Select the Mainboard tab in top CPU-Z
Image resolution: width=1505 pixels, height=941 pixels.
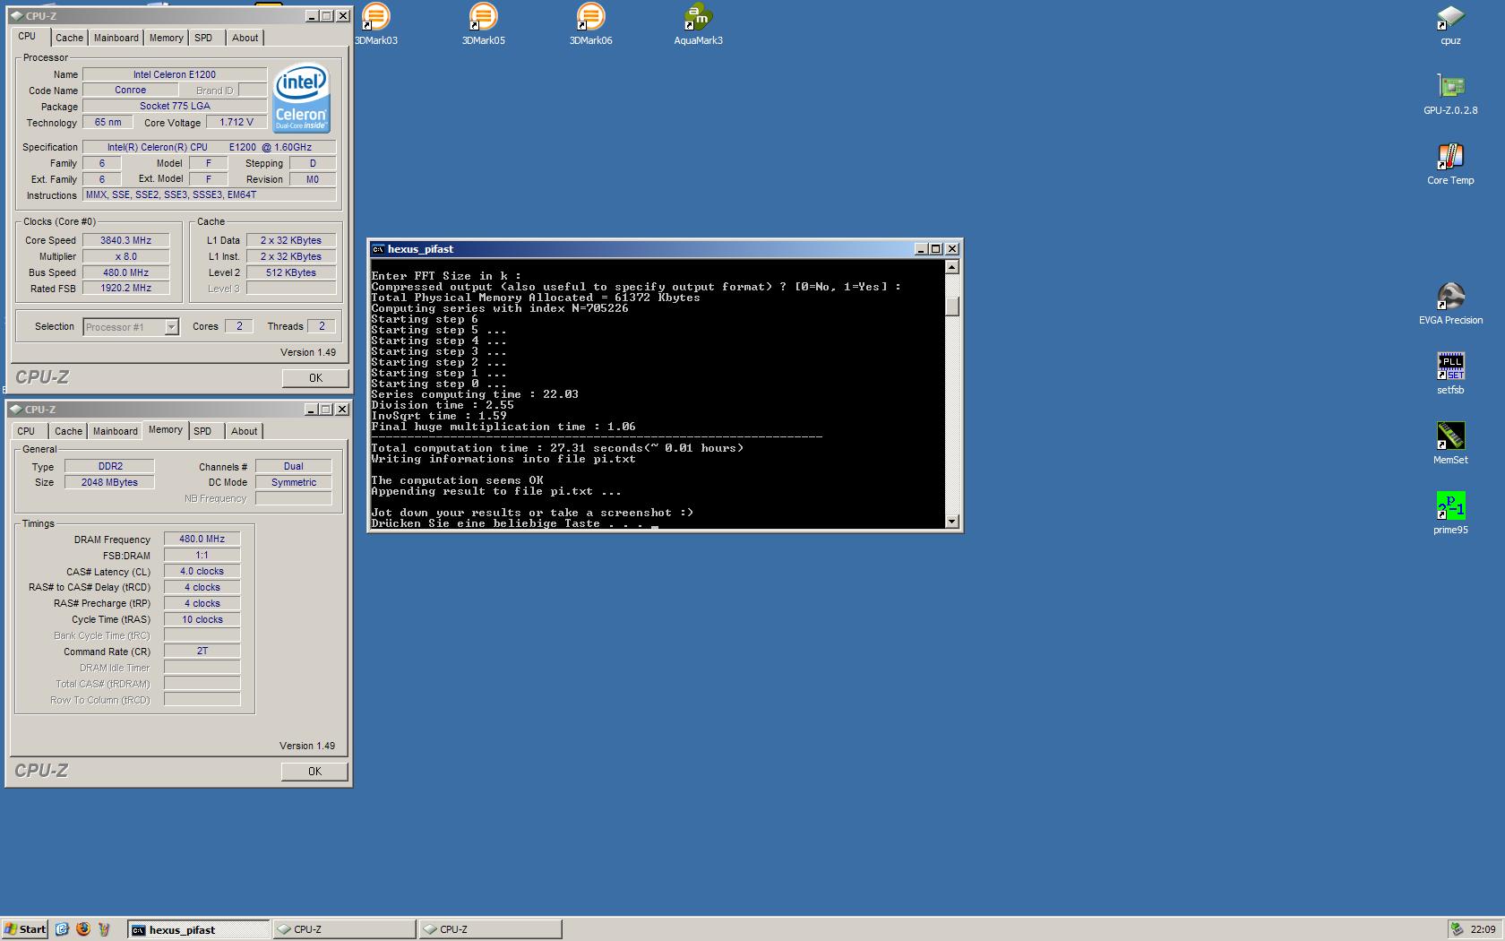(x=116, y=38)
